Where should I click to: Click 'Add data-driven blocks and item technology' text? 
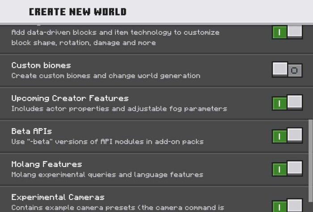point(115,33)
